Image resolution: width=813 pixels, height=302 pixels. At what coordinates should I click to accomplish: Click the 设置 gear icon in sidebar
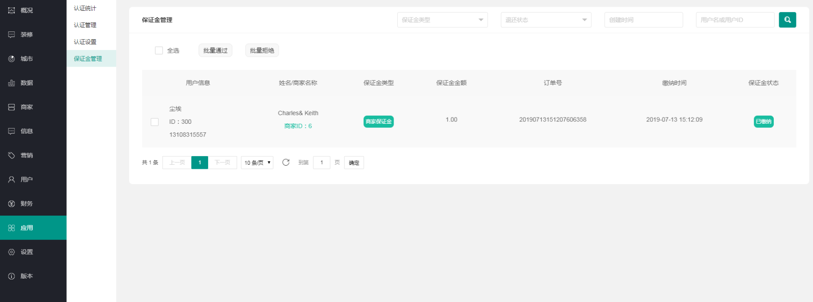pos(11,252)
